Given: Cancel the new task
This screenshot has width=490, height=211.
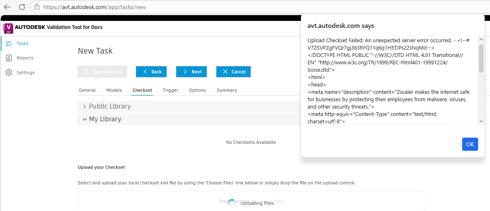Looking at the screenshot, I should coord(233,72).
